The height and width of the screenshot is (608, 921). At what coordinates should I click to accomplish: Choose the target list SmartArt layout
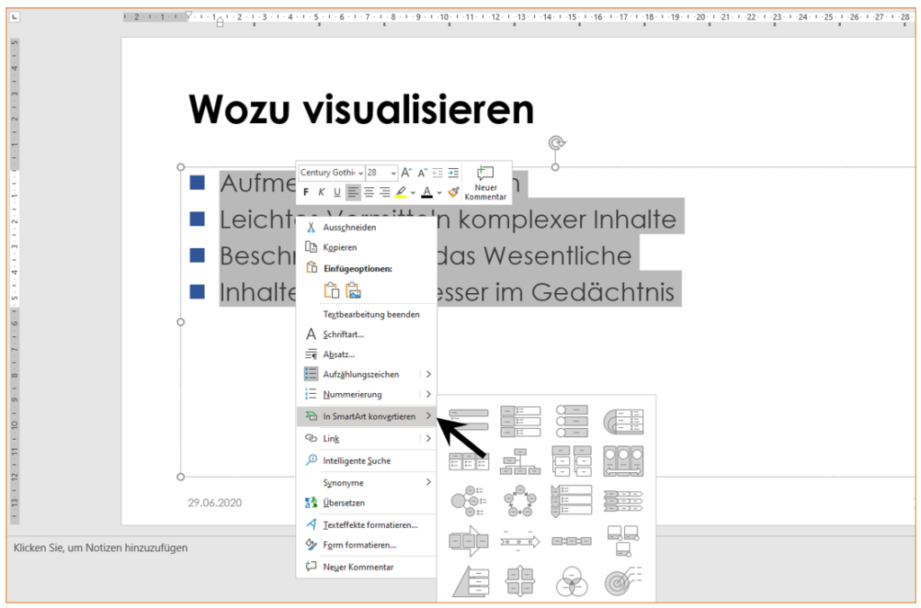tap(623, 581)
